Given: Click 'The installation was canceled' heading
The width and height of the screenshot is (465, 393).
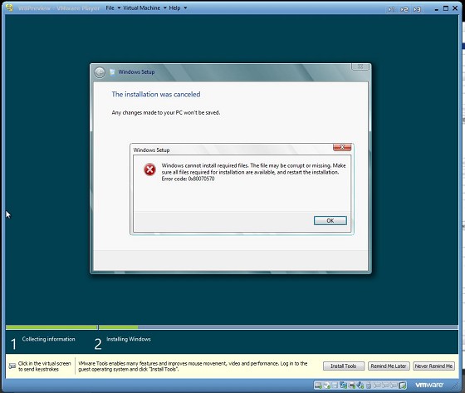Looking at the screenshot, I should coord(156,95).
